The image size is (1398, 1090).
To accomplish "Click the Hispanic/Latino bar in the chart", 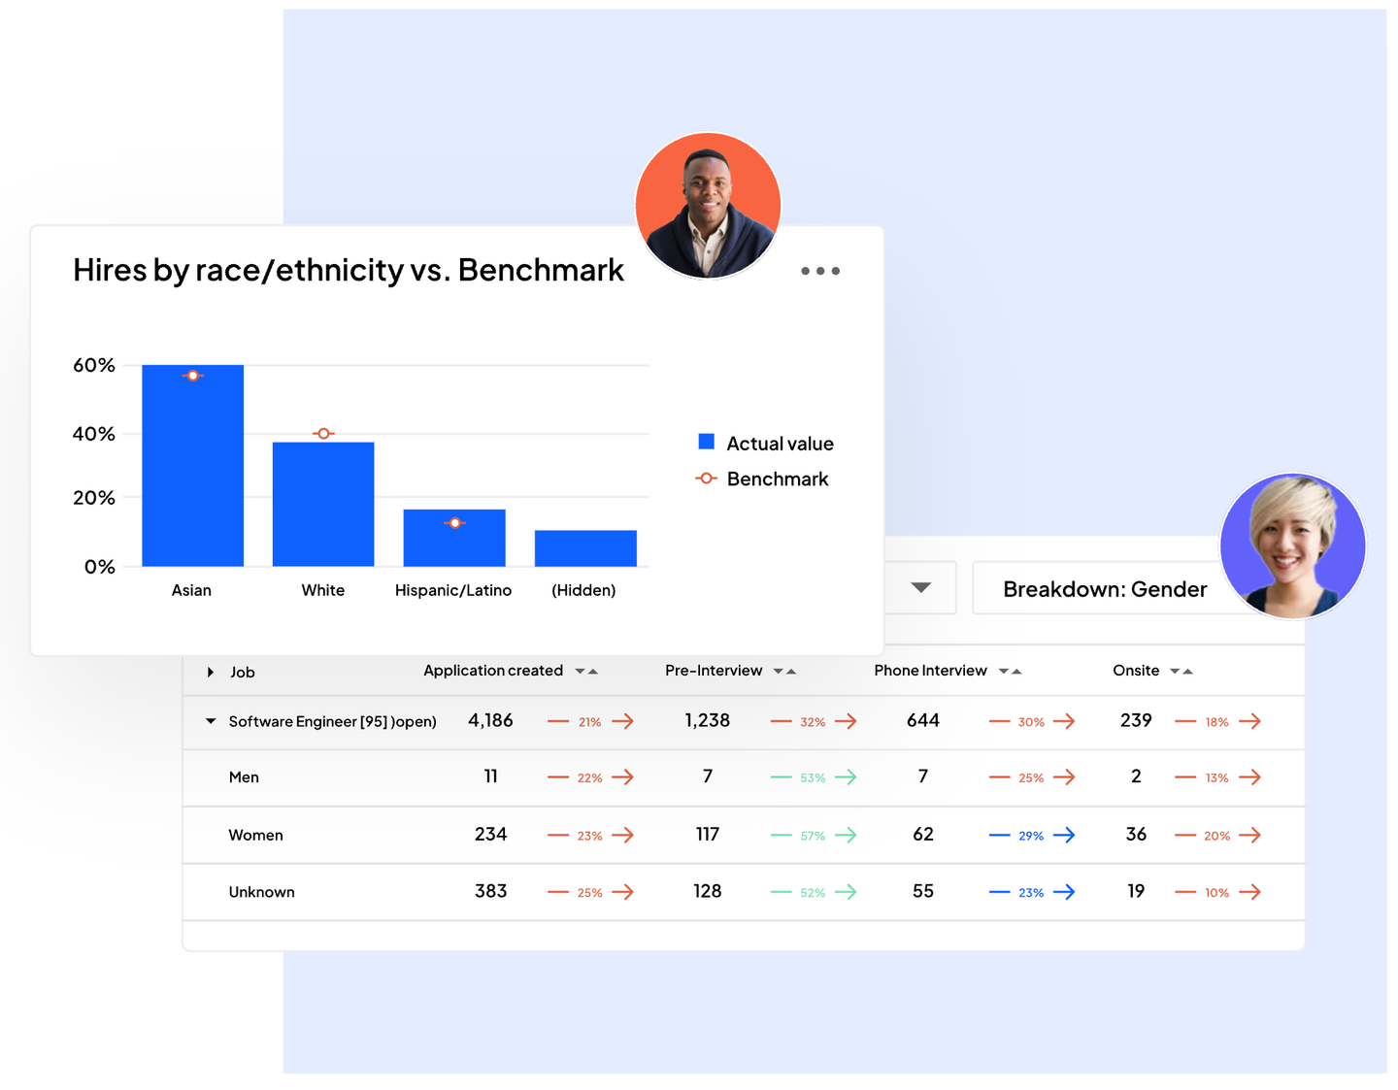I will coord(454,538).
